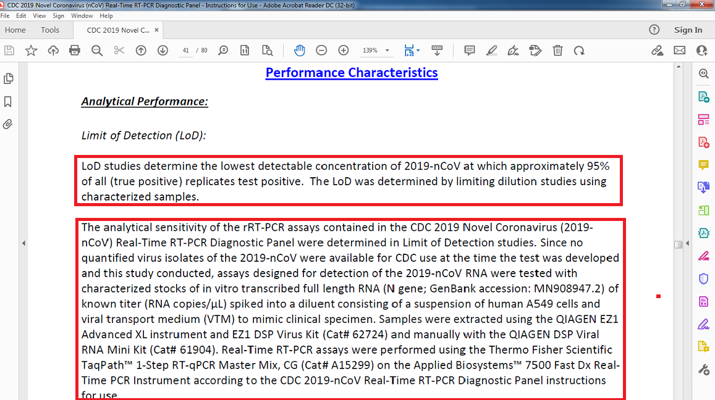Screen dimensions: 715x400
Task: Open More Tools wrench icon
Action: pyautogui.click(x=704, y=370)
